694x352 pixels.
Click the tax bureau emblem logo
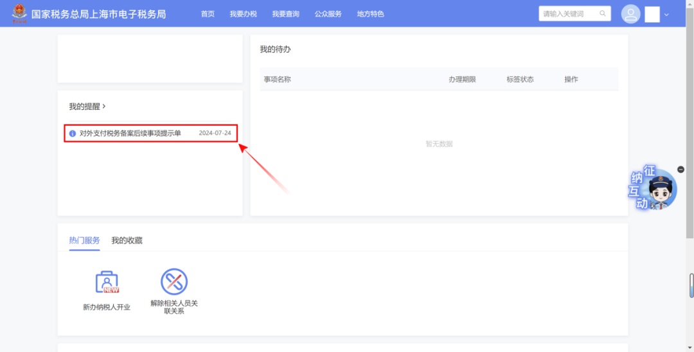tap(19, 13)
